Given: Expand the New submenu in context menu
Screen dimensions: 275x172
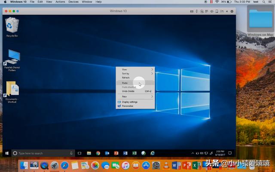Looking at the screenshot, I should click(135, 97).
